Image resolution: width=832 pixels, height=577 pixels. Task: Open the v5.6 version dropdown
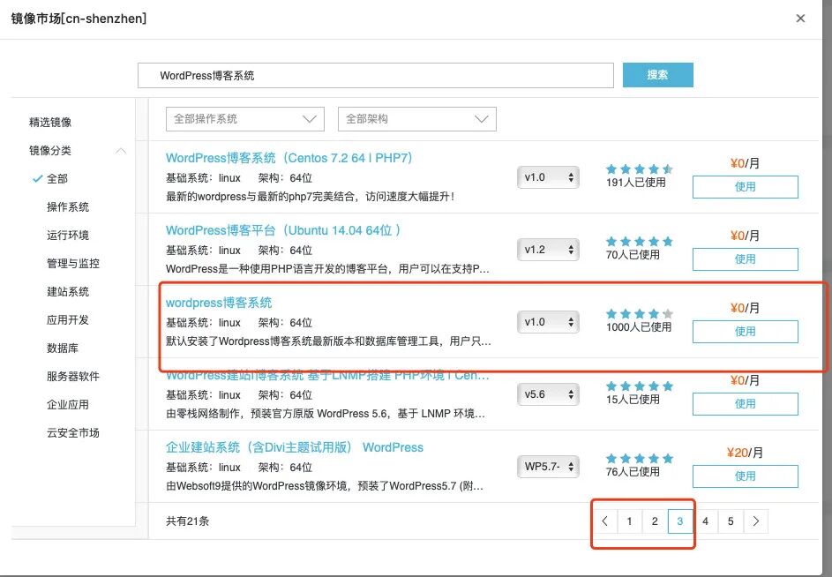pos(548,394)
